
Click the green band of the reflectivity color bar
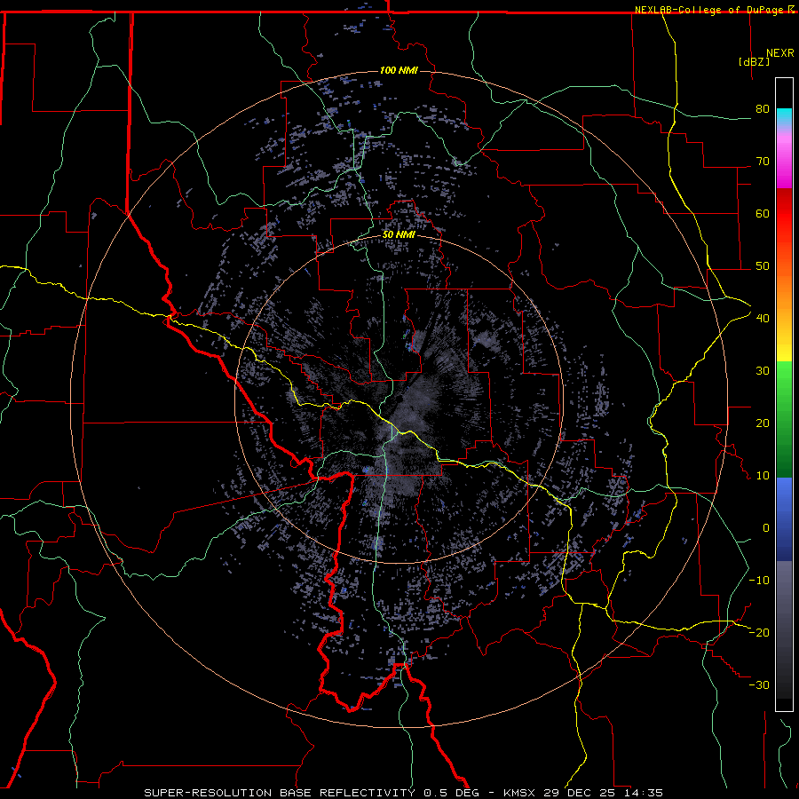pos(784,419)
